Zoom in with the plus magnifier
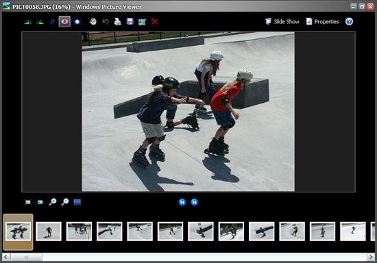 coord(52,202)
